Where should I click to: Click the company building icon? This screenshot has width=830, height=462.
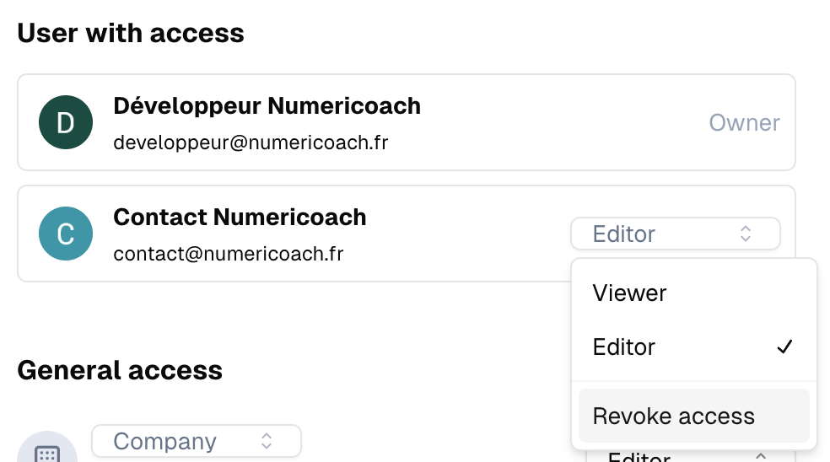point(47,454)
